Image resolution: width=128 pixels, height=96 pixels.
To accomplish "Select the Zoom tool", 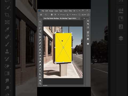I will click(40, 83).
